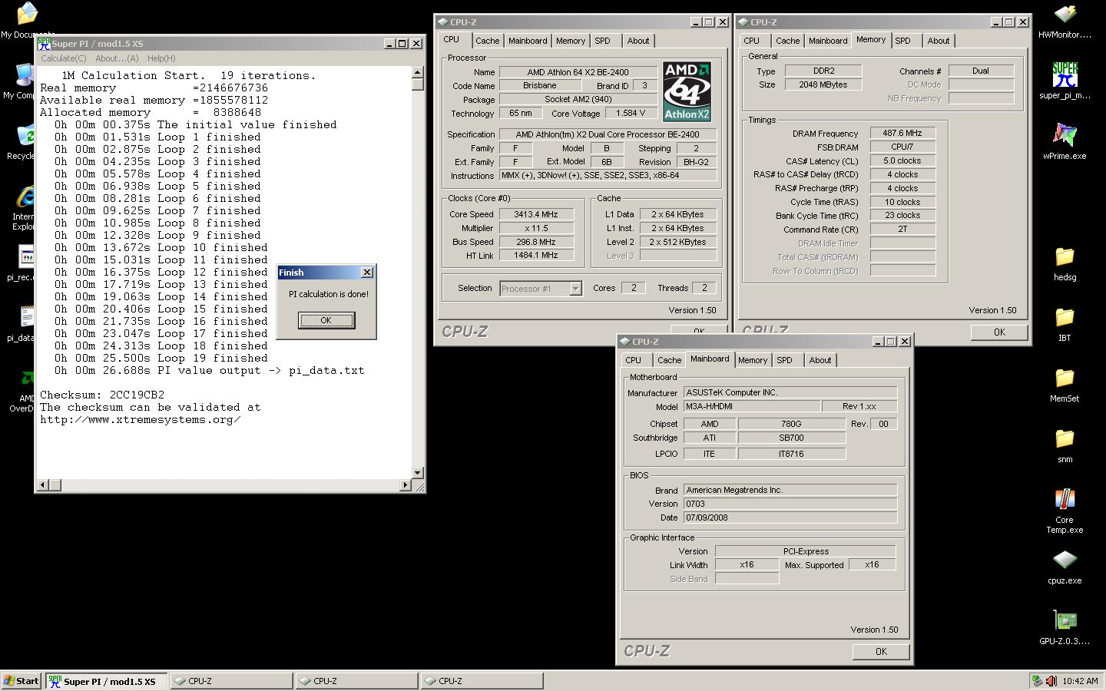Click Super PI vertical scrollbar up arrow
The image size is (1106, 691).
tap(418, 73)
